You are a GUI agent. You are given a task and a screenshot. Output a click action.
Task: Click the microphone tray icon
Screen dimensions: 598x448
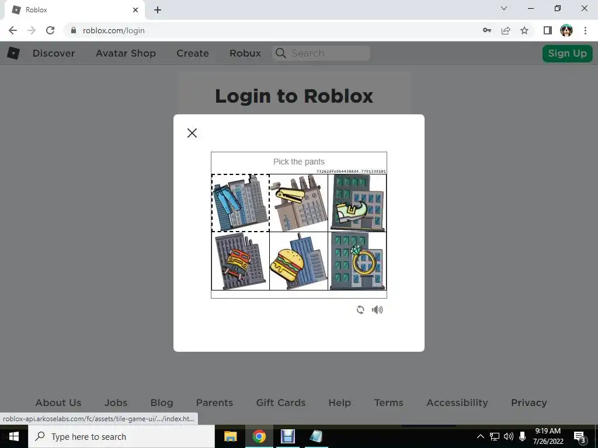coord(522,436)
